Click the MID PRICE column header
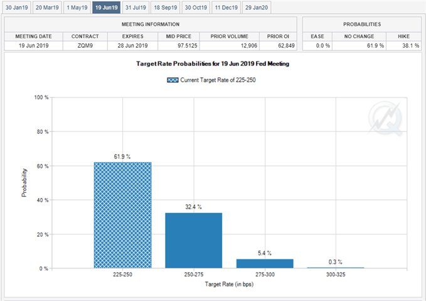426x301 pixels. click(179, 36)
